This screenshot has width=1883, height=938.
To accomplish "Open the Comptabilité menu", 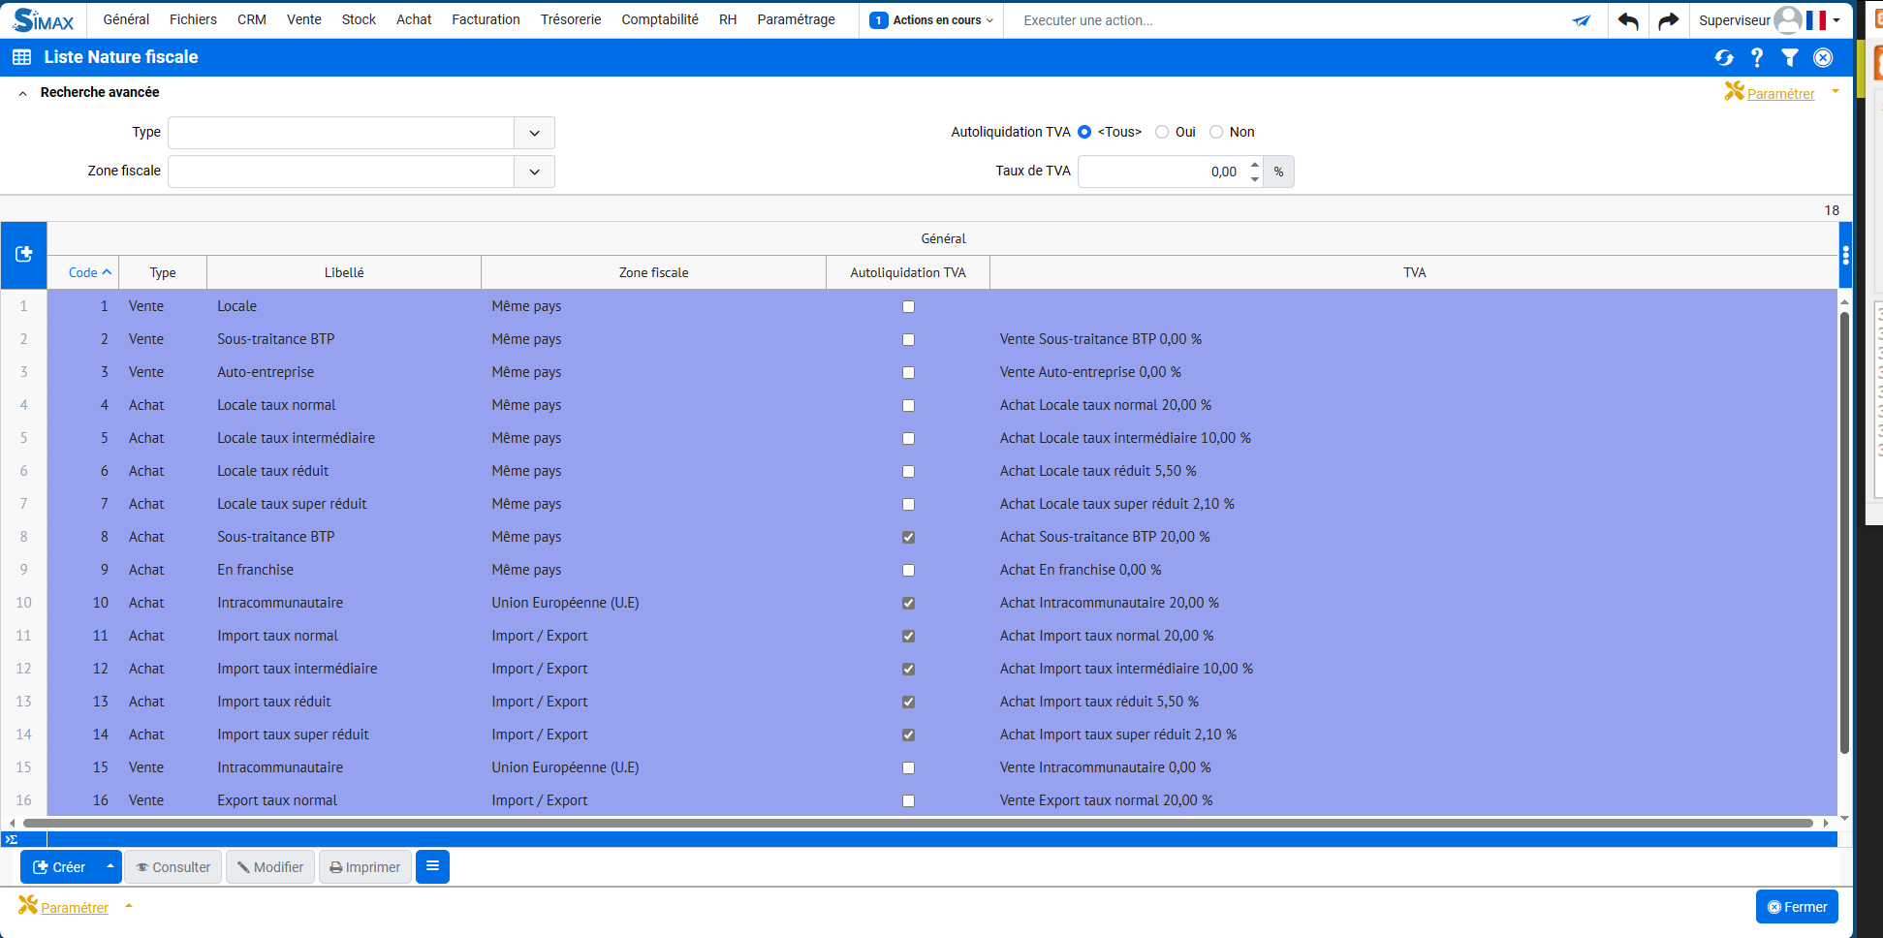I will pyautogui.click(x=660, y=19).
